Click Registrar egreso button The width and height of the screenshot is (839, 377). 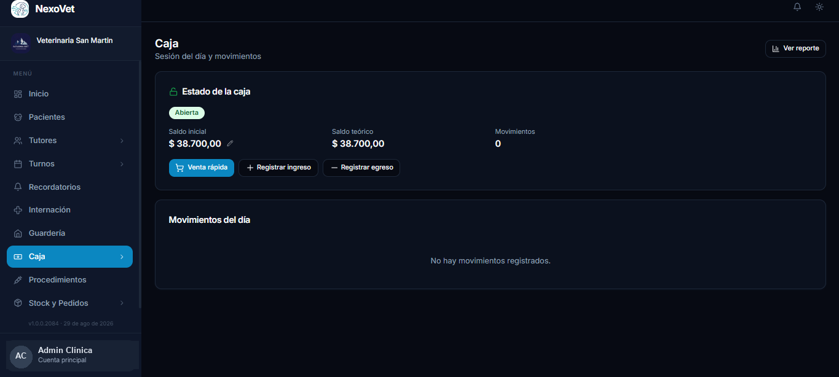point(361,168)
